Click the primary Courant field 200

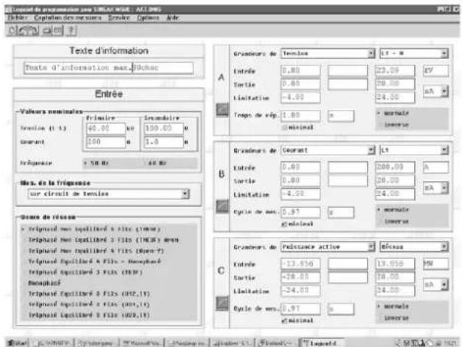point(106,142)
